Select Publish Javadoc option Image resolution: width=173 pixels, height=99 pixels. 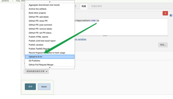pyautogui.click(x=50, y=45)
